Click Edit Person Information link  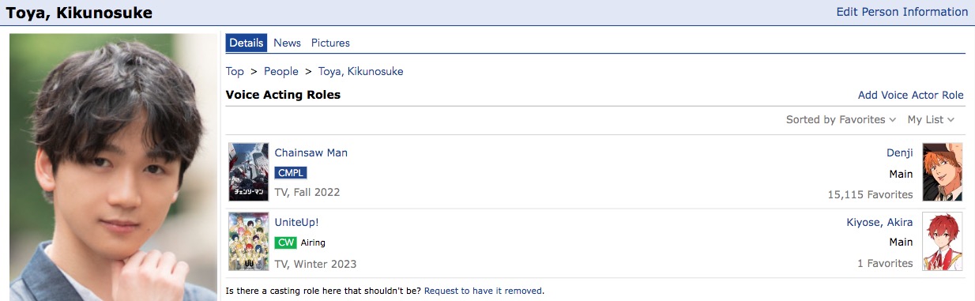coord(902,12)
